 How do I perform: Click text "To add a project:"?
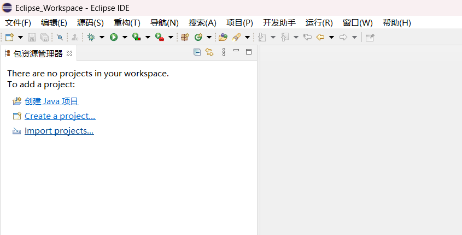[41, 85]
